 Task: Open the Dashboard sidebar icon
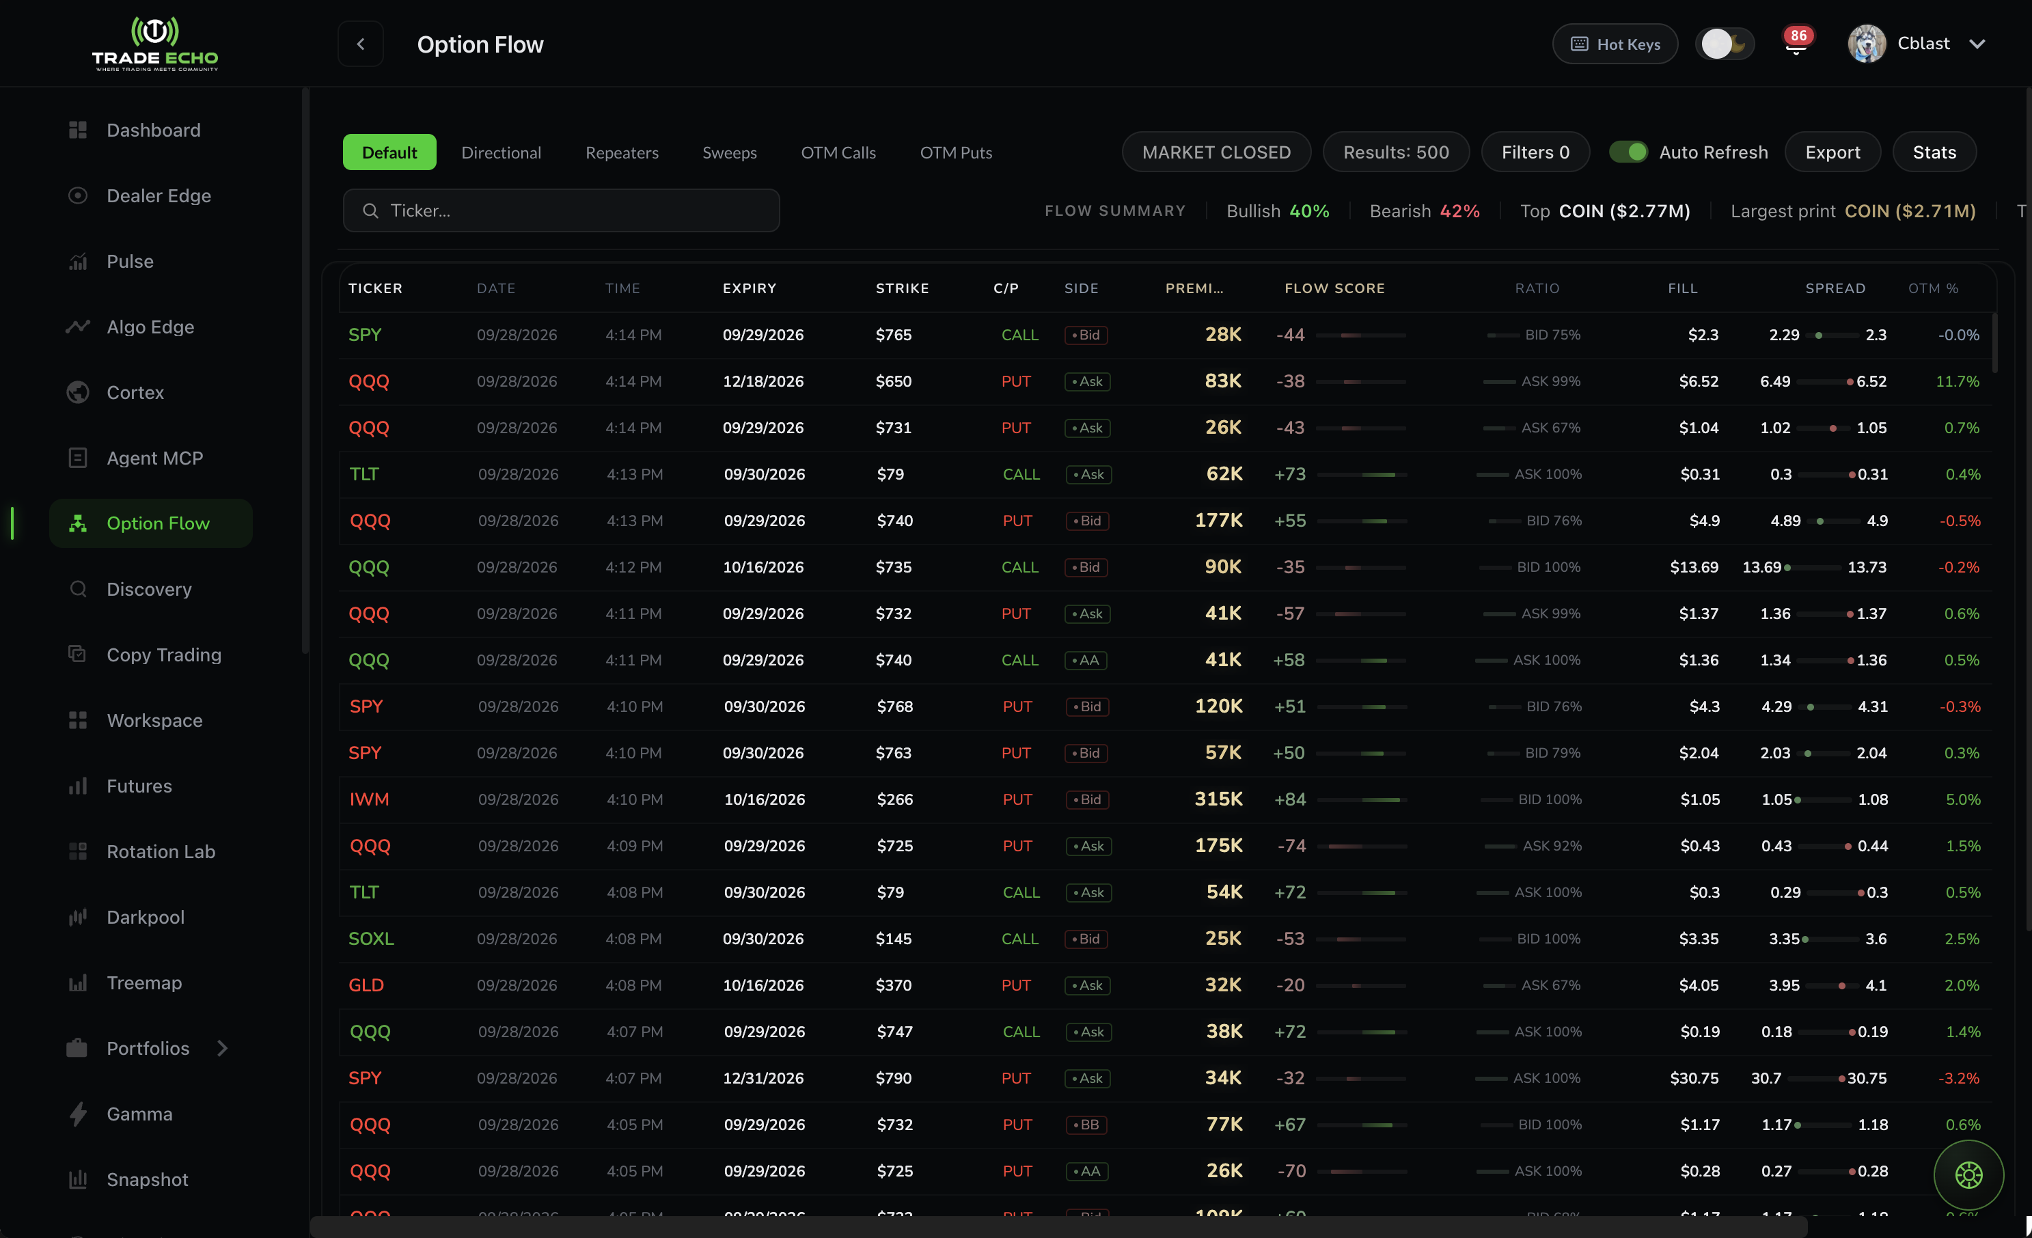pyautogui.click(x=77, y=130)
